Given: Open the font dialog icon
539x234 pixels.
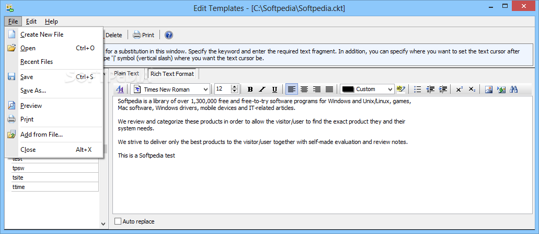Looking at the screenshot, I should click(120, 89).
